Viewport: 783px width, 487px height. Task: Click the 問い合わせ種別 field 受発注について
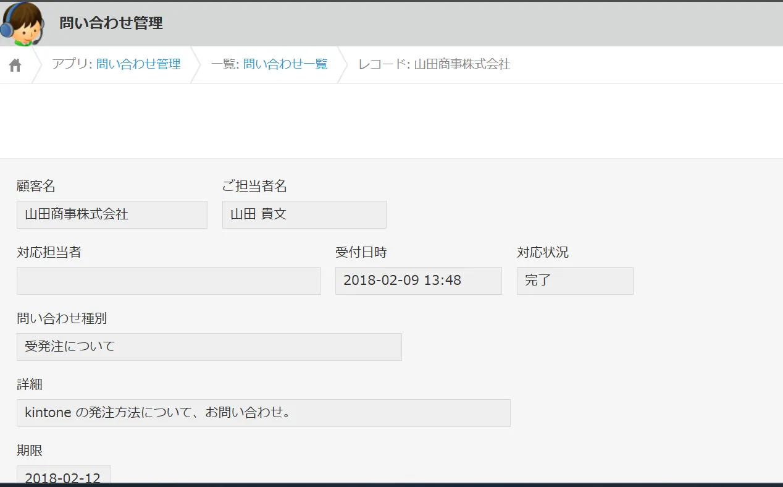click(209, 347)
